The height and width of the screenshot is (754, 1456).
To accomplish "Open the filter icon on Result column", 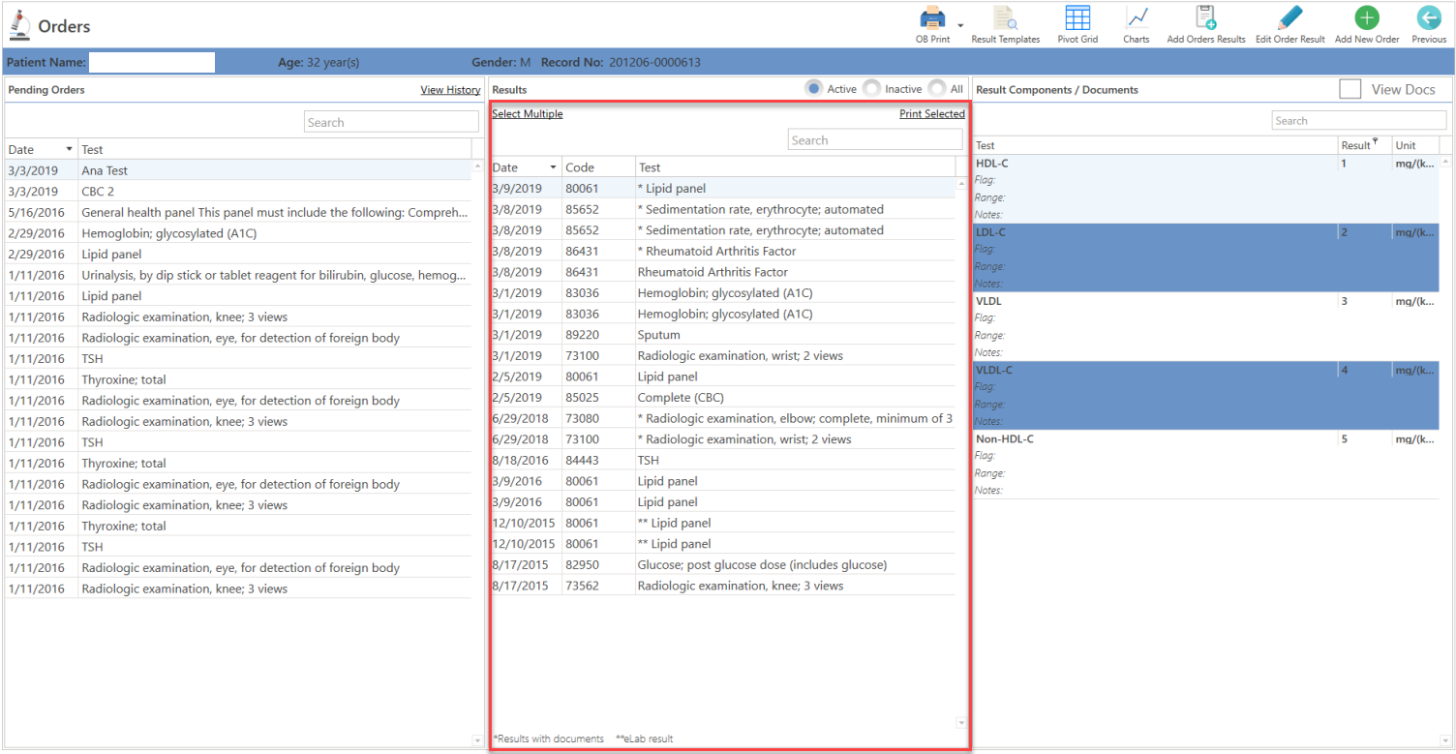I will point(1376,143).
